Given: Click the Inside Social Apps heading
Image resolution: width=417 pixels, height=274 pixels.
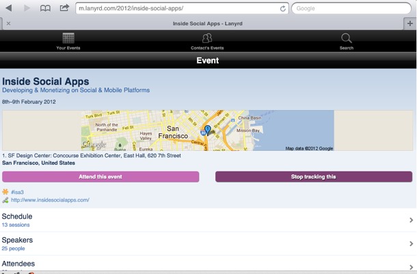Looking at the screenshot, I should click(x=46, y=81).
